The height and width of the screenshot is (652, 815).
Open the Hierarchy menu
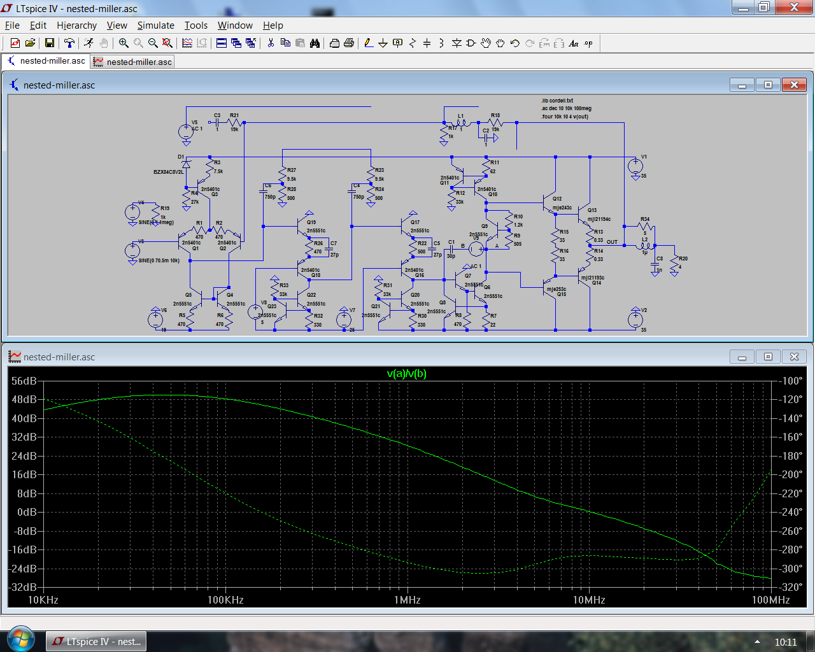click(x=76, y=25)
